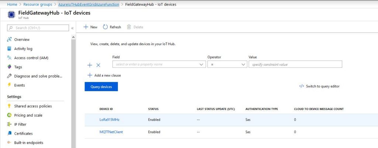Click the plus icon to add clause
Image resolution: width=378 pixels, height=148 pixels.
pyautogui.click(x=90, y=65)
